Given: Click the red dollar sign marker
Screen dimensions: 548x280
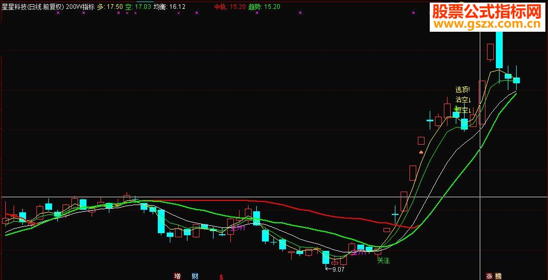Looking at the screenshot, I should pyautogui.click(x=221, y=277).
